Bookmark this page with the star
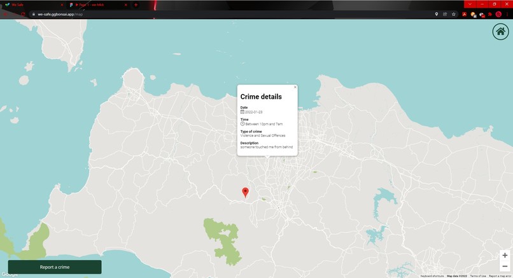The height and width of the screenshot is (278, 513). pyautogui.click(x=454, y=14)
